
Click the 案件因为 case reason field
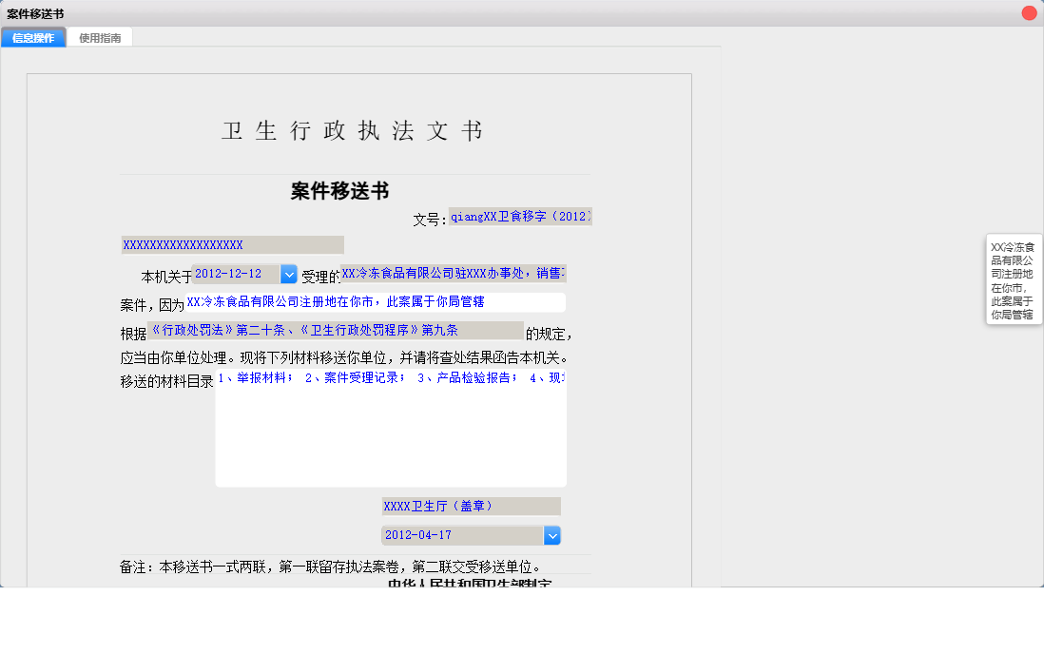[376, 301]
